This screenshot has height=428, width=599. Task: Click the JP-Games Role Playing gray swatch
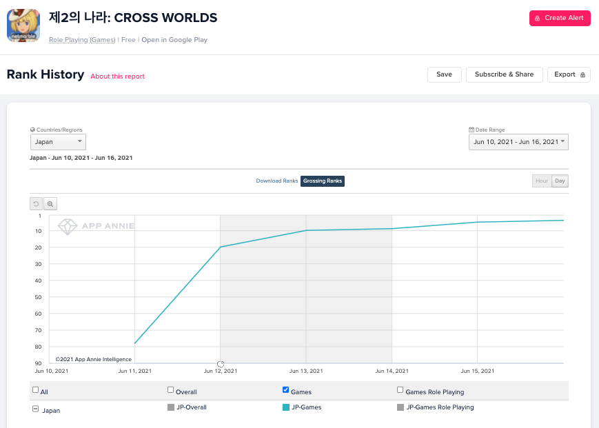[400, 407]
